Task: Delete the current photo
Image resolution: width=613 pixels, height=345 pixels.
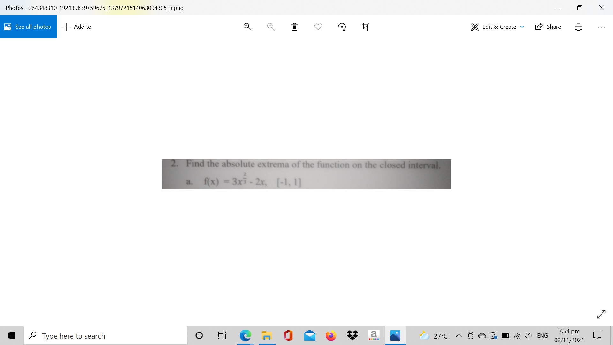Action: click(x=294, y=27)
